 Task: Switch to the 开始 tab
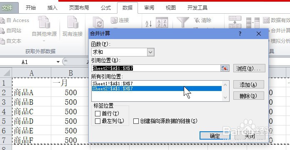(31, 8)
